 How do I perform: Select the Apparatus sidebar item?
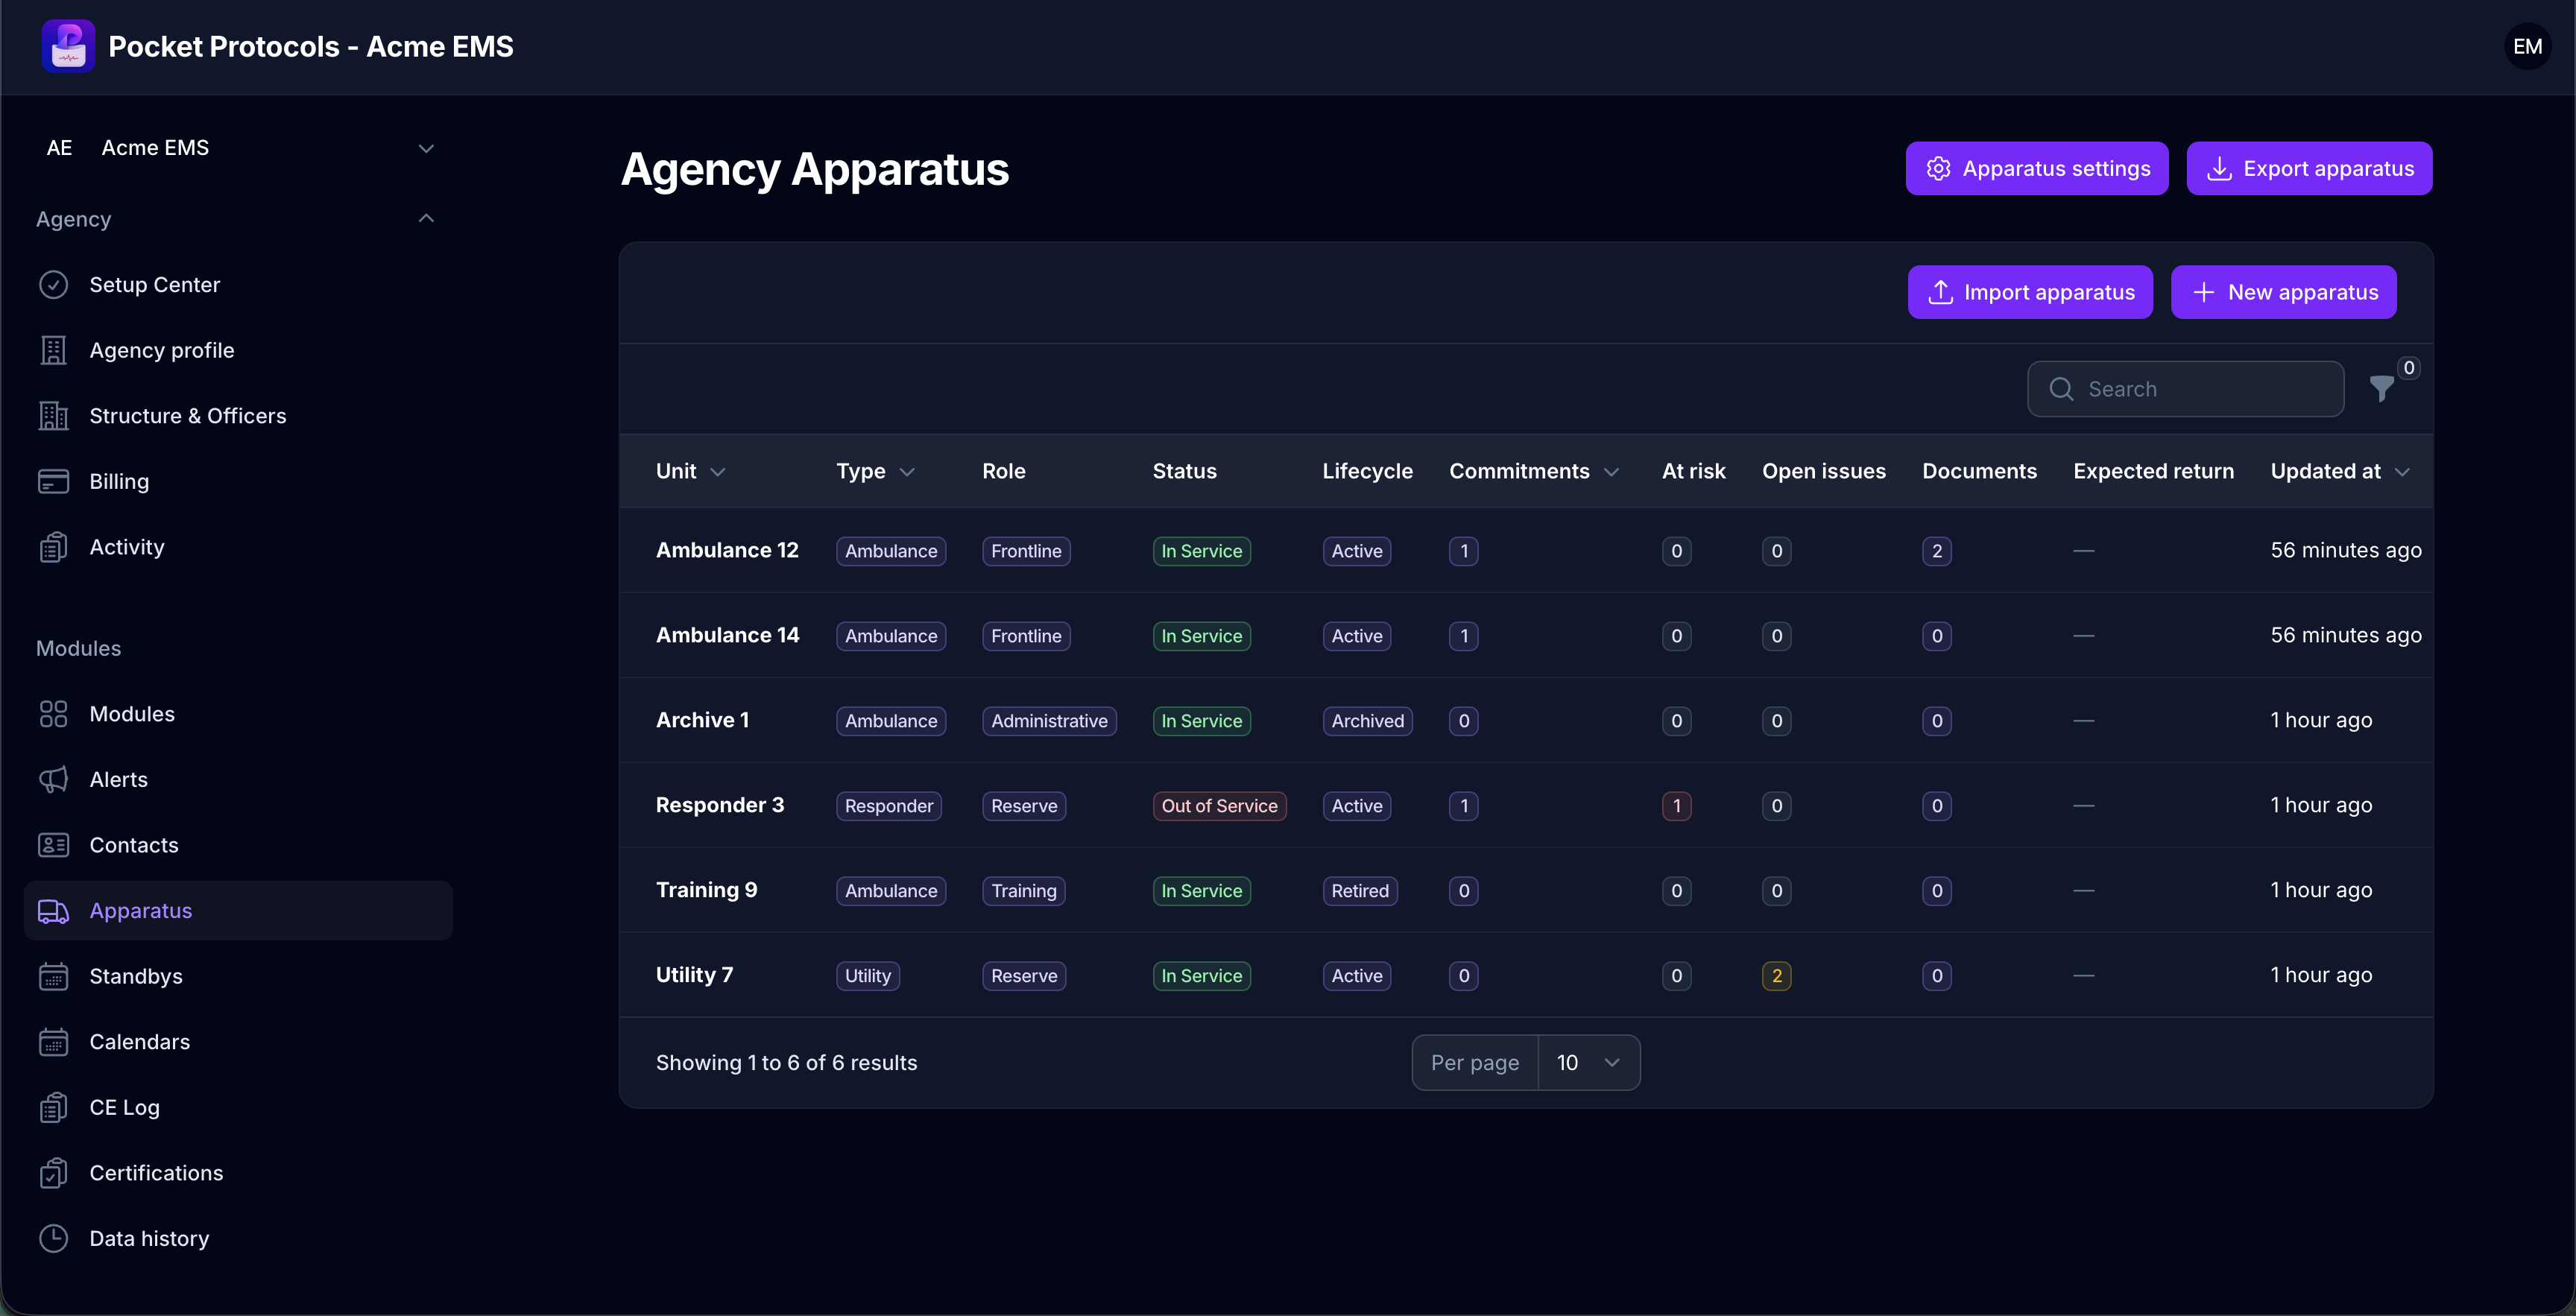click(x=239, y=911)
